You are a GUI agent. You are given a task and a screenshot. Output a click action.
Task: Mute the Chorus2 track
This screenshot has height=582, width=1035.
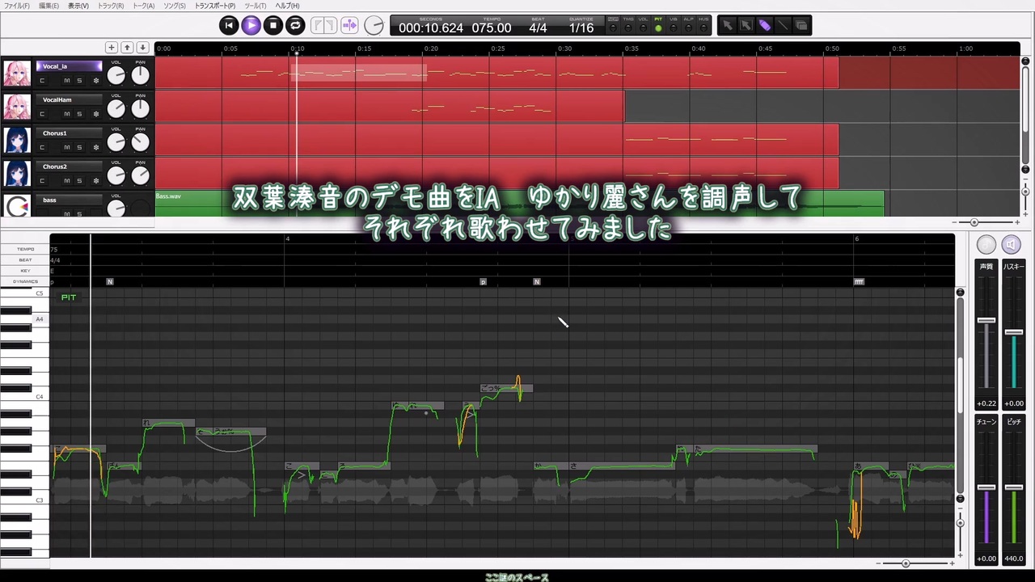coord(67,180)
